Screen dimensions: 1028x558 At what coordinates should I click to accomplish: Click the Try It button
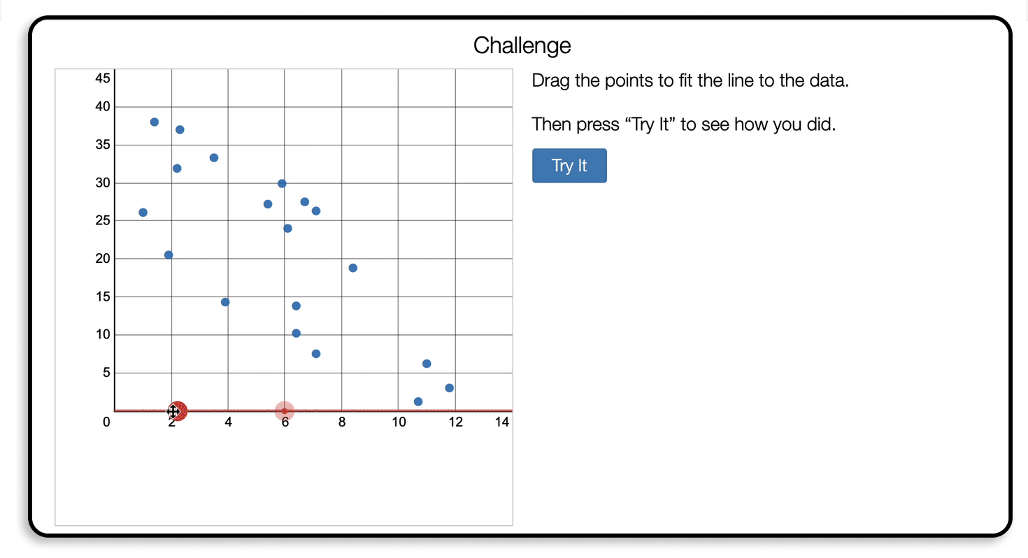click(569, 166)
